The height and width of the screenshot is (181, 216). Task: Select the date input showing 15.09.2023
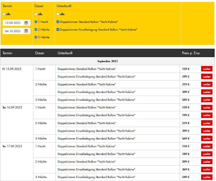[13, 23]
